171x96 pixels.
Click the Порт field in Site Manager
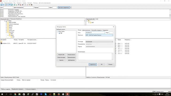111,33
